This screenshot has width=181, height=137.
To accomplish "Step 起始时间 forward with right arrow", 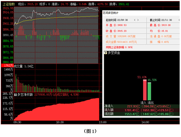I will [x=138, y=20].
